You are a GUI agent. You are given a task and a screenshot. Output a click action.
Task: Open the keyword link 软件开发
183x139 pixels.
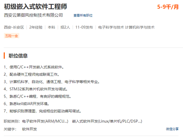tap(29, 129)
